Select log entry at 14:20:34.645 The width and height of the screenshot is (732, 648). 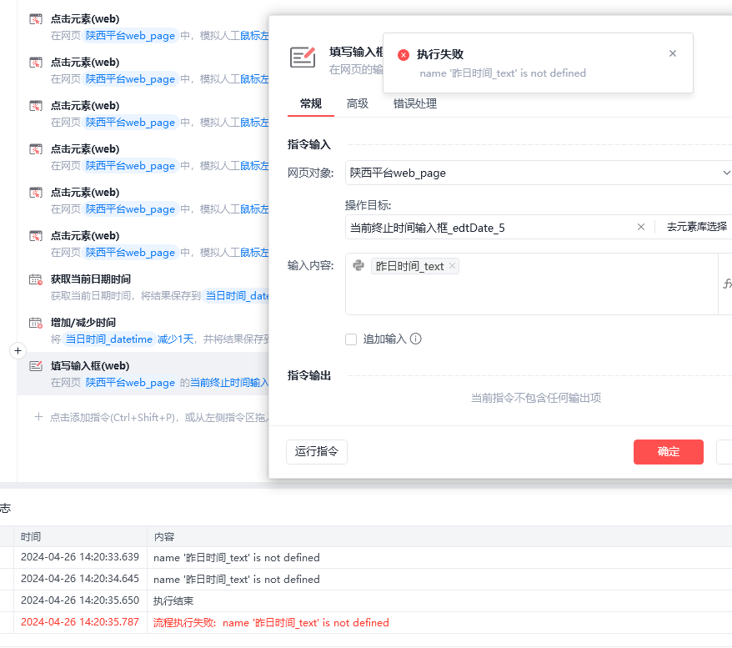point(366,580)
